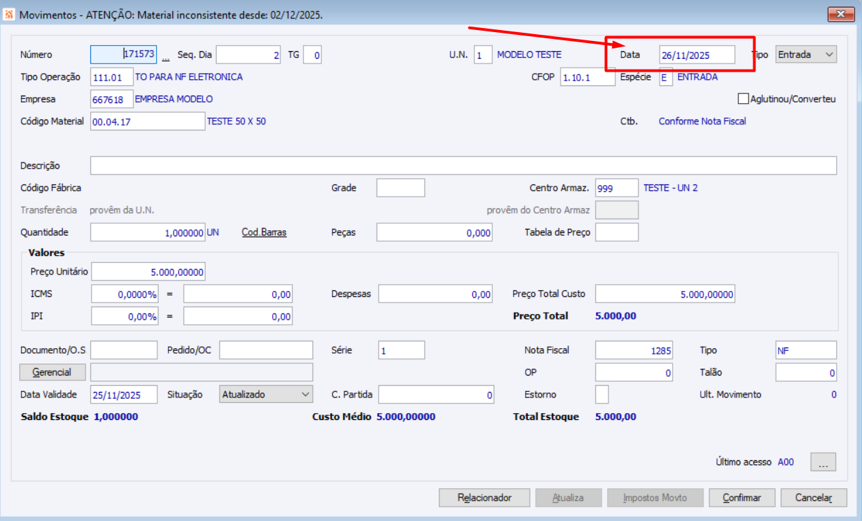Image resolution: width=862 pixels, height=521 pixels.
Task: Open the Tipo Entrada dropdown
Action: coord(807,55)
